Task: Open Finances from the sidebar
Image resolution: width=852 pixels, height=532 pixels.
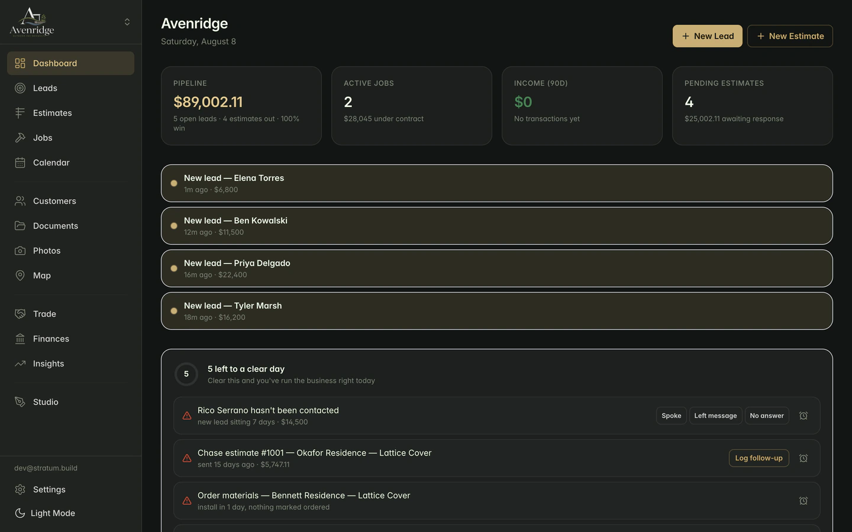Action: tap(71, 339)
